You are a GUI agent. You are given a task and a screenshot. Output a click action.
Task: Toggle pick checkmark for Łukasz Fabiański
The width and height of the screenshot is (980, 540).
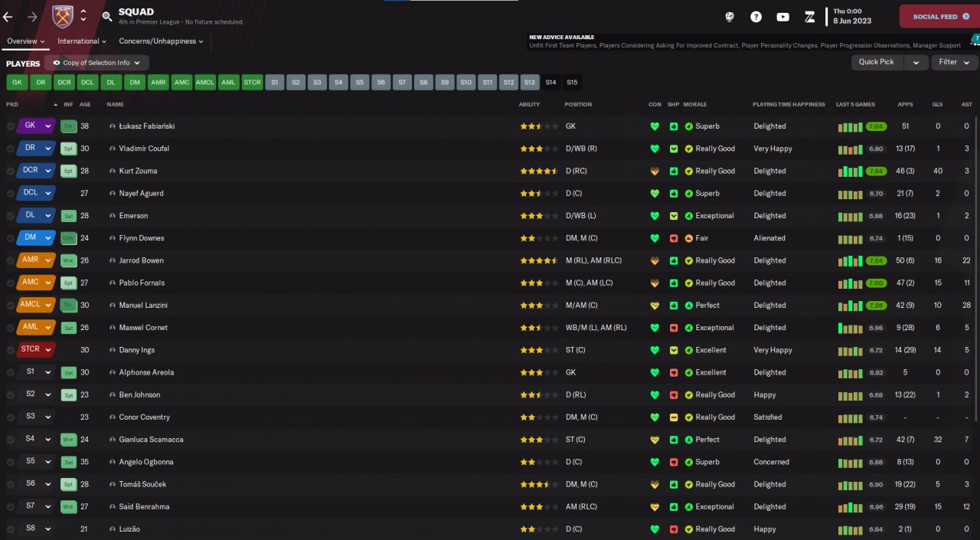point(11,126)
